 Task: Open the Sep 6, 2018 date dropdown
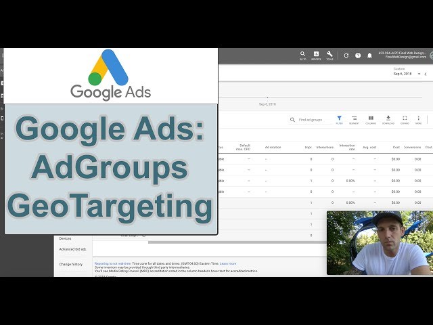point(407,74)
